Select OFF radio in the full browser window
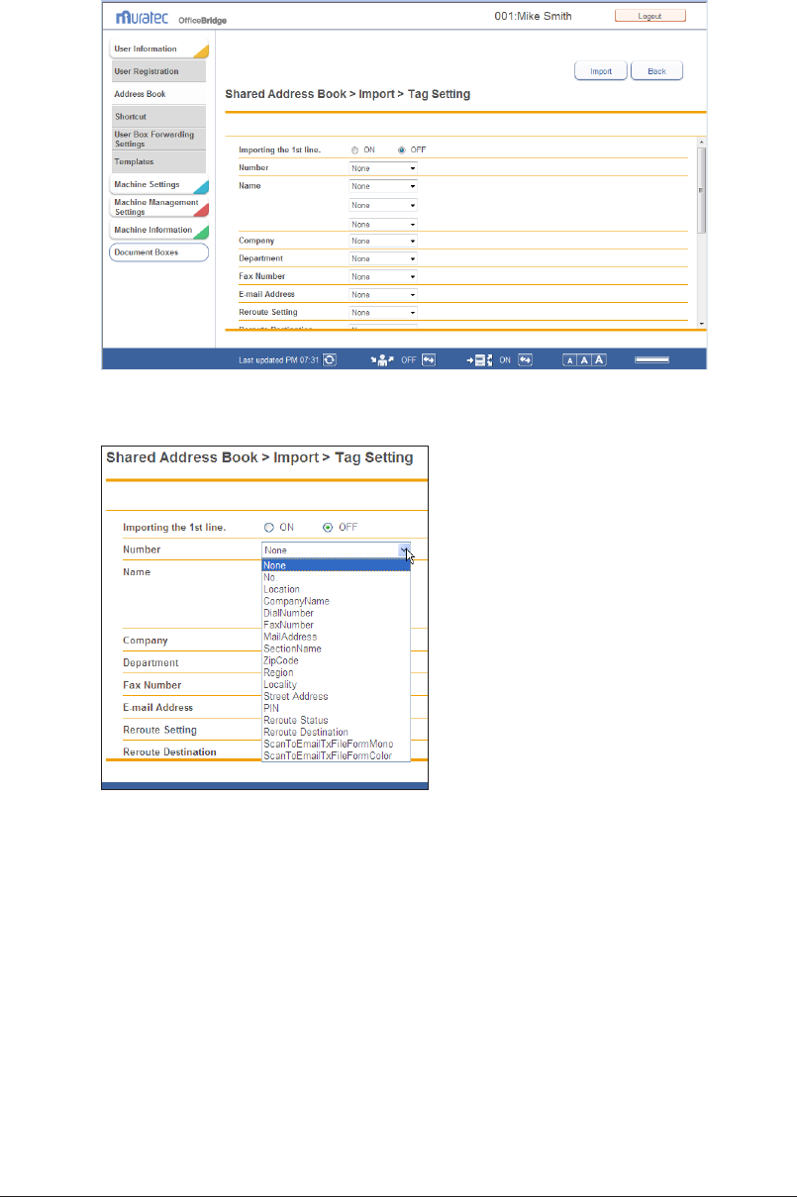This screenshot has width=797, height=1197. 401,150
